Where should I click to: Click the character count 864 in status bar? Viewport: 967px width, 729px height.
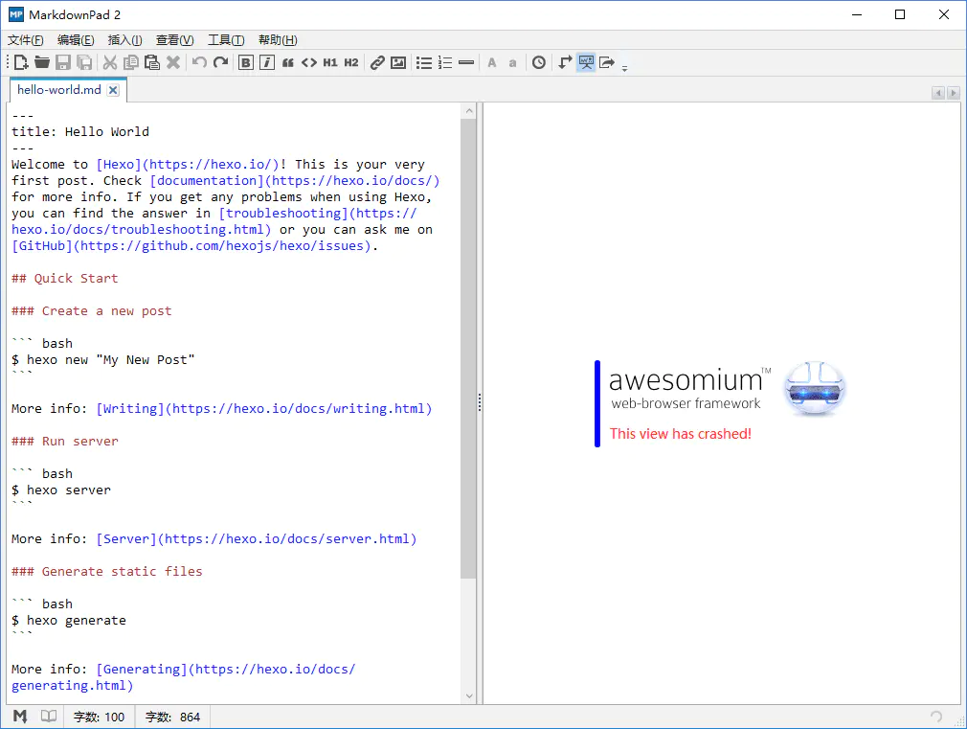[x=172, y=717]
